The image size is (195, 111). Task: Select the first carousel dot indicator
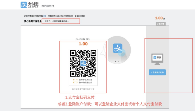click(x=116, y=61)
